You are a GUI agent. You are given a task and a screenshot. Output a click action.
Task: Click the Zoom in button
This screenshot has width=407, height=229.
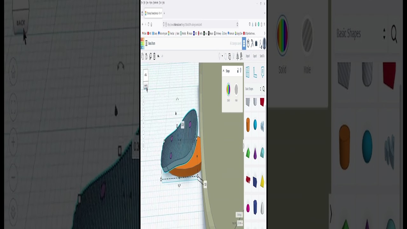click(x=143, y=123)
